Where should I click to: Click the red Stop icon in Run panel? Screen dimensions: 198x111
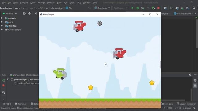pos(3,85)
